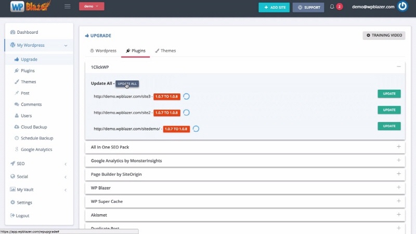Click the Users person icon
The width and height of the screenshot is (416, 234).
click(x=17, y=115)
